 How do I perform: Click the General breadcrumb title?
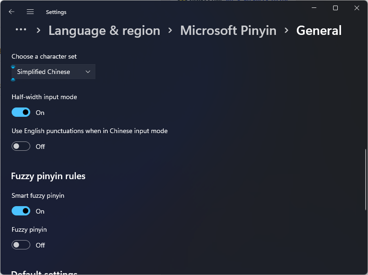319,31
